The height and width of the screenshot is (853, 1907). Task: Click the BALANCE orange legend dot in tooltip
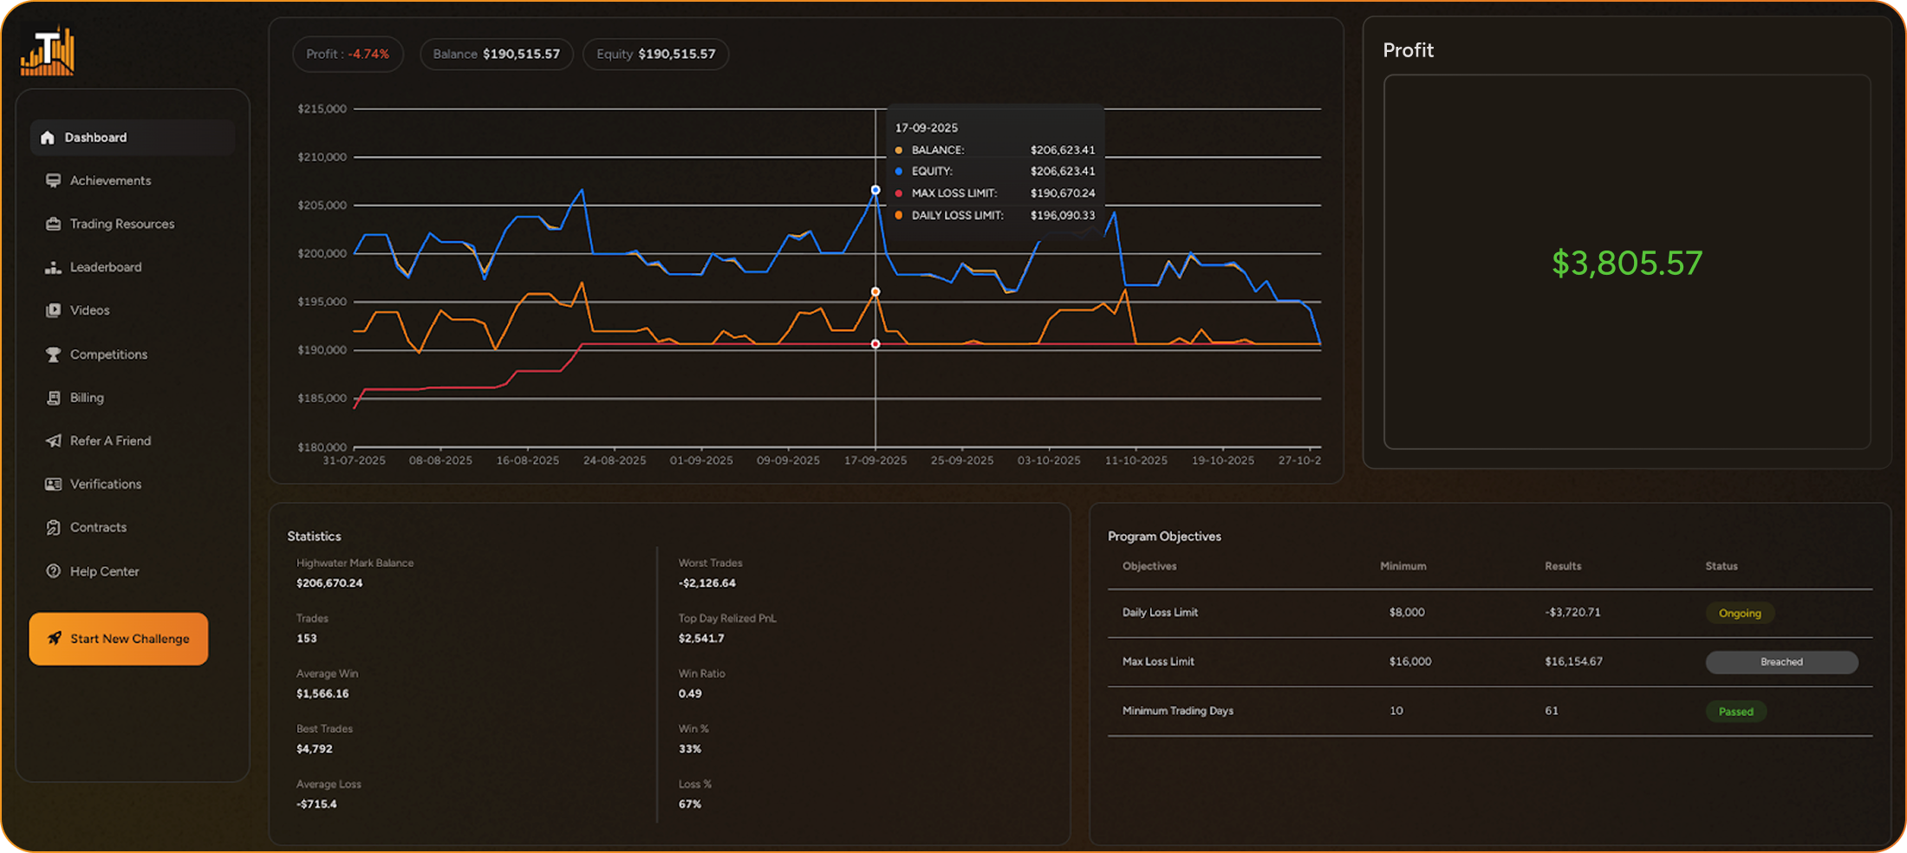point(899,150)
